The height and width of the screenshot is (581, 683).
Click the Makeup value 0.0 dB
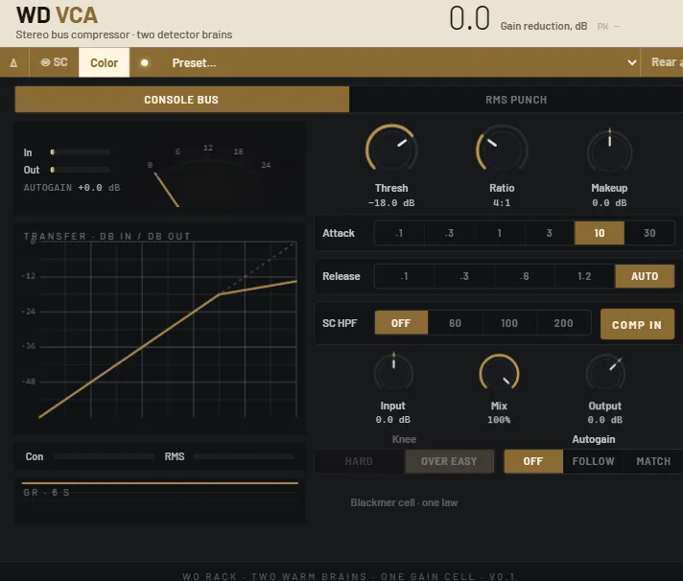coord(609,203)
